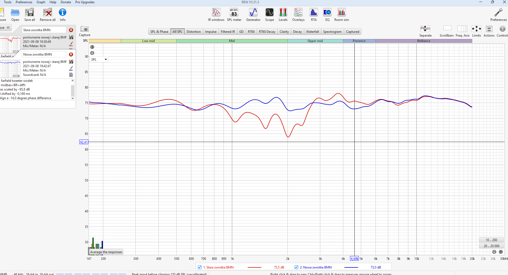Viewport: 508px width, 275px height.
Task: Open graph Limits settings
Action: click(477, 31)
